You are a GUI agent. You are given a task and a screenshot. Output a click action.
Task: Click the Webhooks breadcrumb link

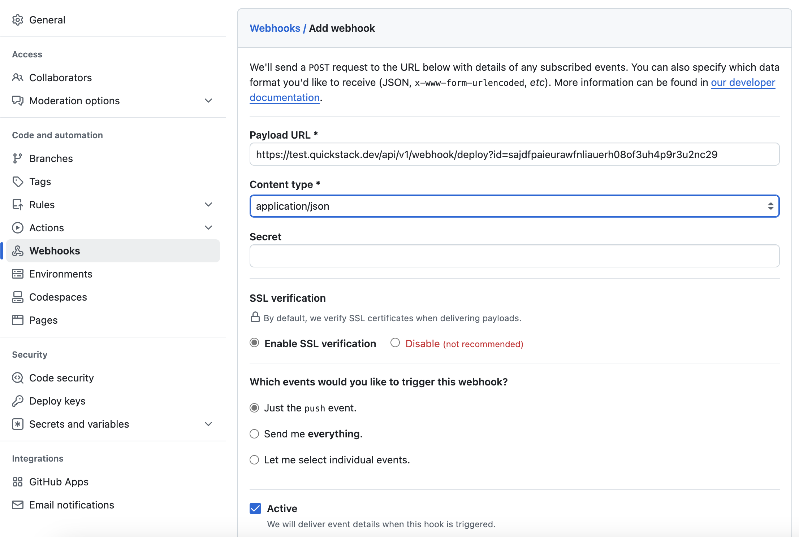(275, 28)
